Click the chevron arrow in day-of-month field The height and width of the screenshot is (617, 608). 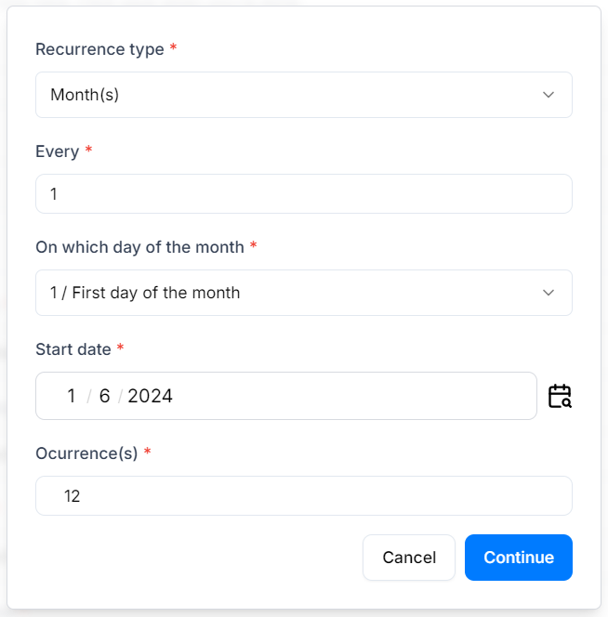(x=549, y=293)
